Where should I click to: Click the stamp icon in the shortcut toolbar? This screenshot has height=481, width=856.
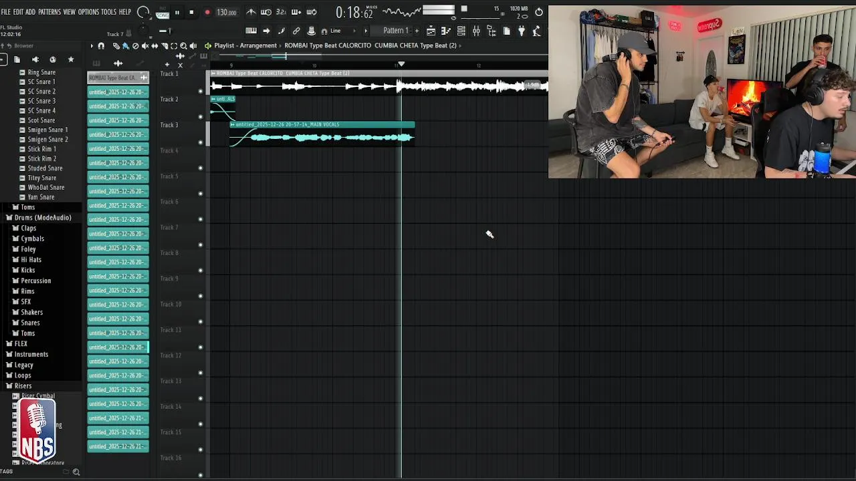311,31
